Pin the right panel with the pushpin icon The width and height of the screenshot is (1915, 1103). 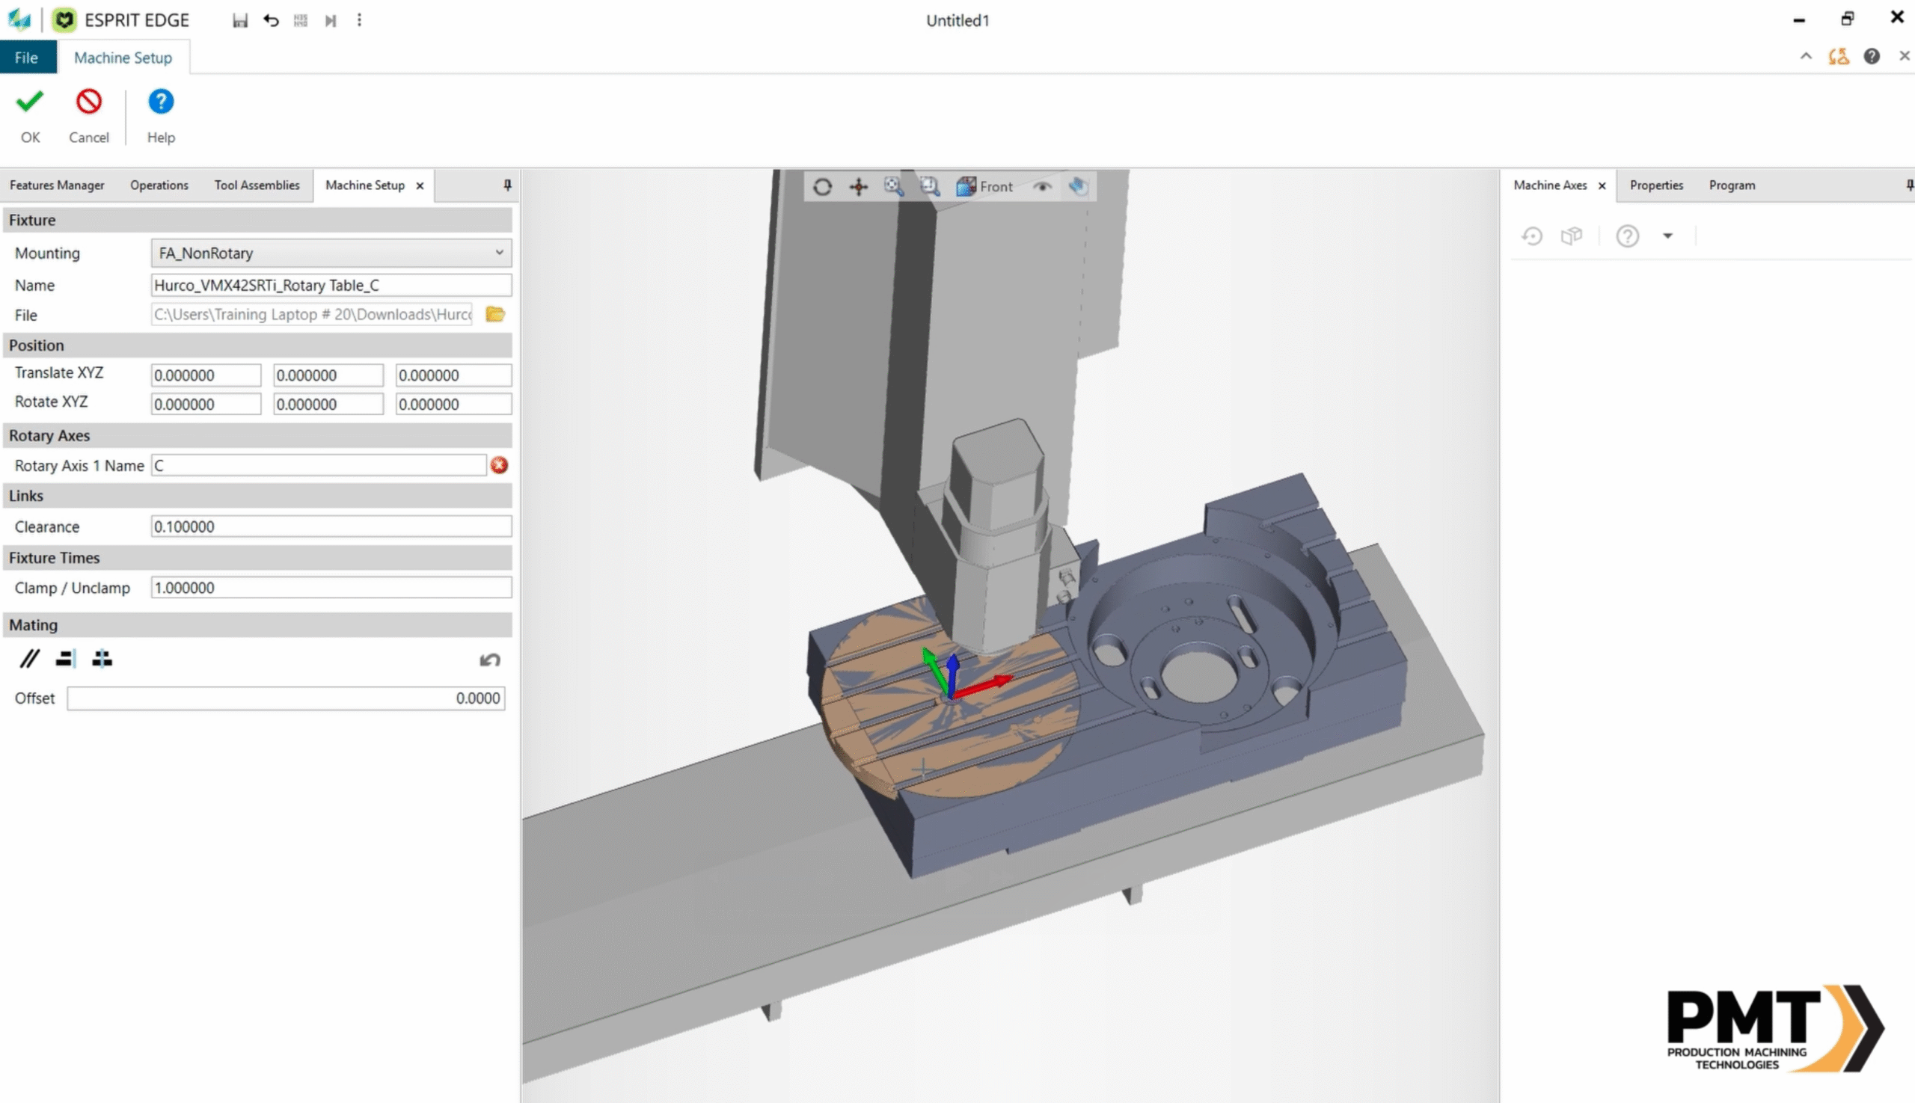[1909, 185]
